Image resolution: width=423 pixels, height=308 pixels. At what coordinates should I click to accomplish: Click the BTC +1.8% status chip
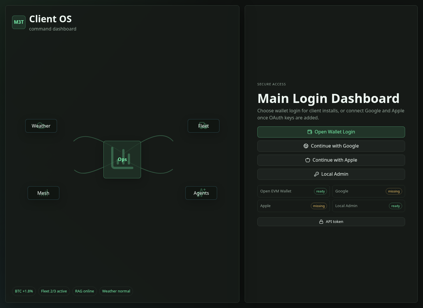point(24,291)
